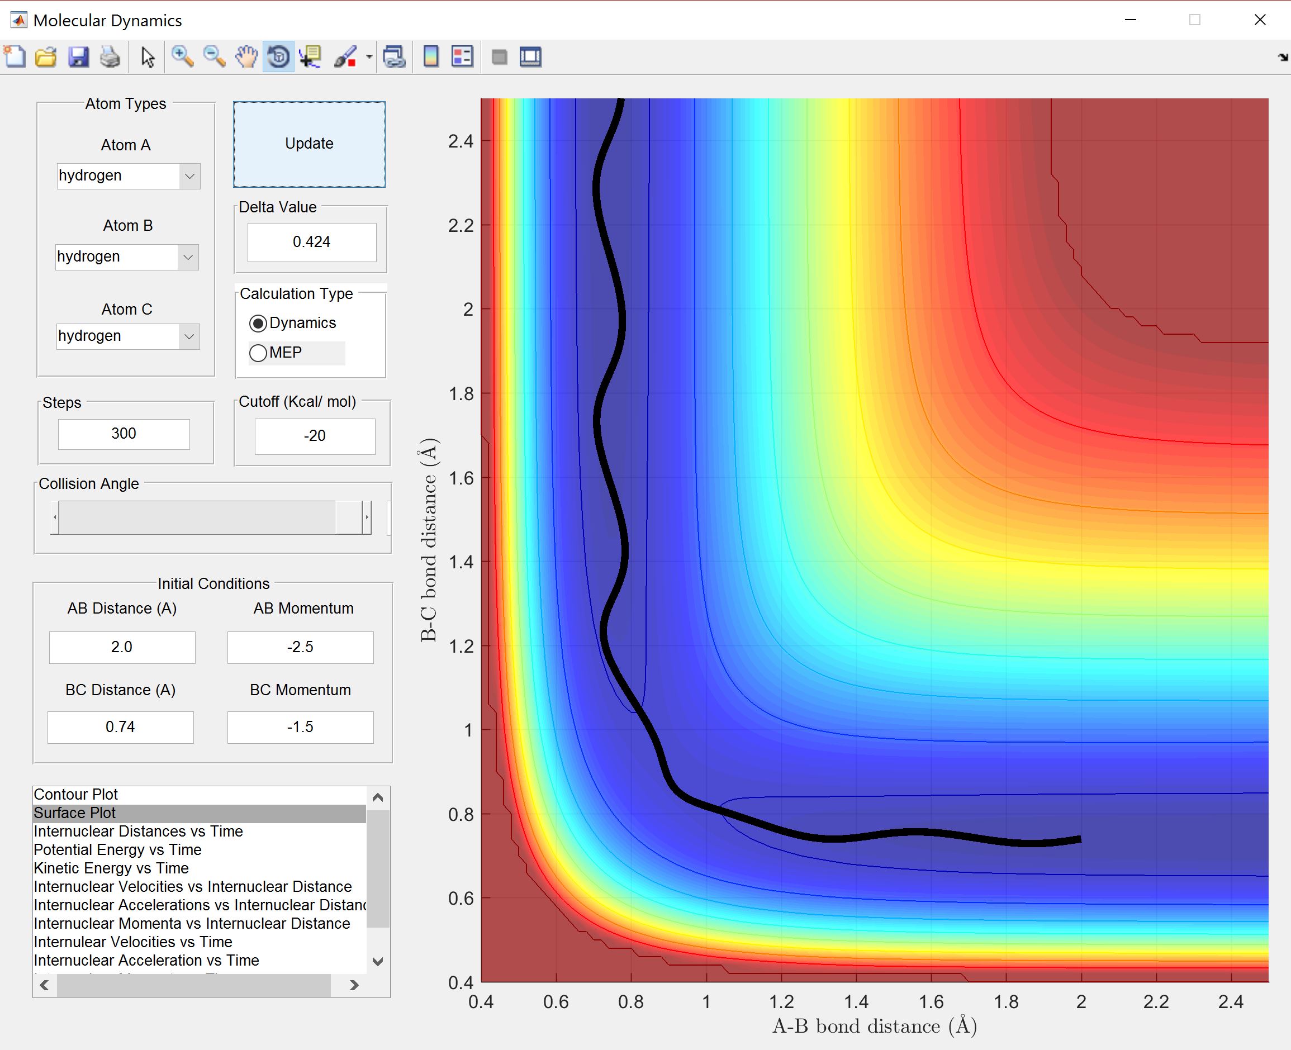Click the Print Figure icon
The width and height of the screenshot is (1291, 1050).
coord(110,57)
